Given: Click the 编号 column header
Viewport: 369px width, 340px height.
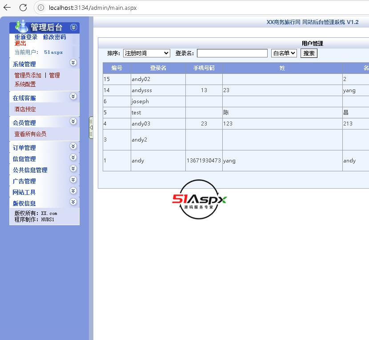Looking at the screenshot, I should pos(117,68).
